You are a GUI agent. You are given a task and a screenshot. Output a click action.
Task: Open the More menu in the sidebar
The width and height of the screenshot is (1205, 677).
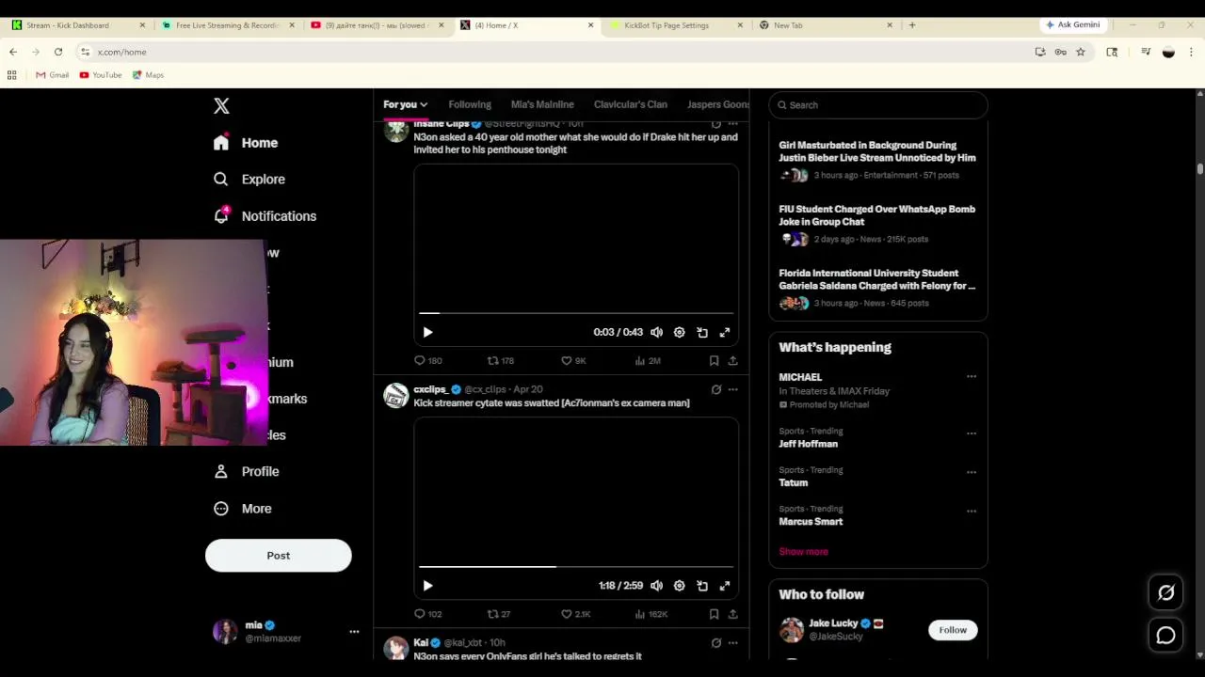[x=243, y=509]
